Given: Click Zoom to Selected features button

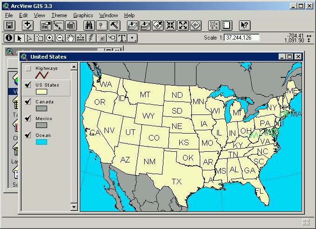Looking at the screenshot, I should 158,26.
